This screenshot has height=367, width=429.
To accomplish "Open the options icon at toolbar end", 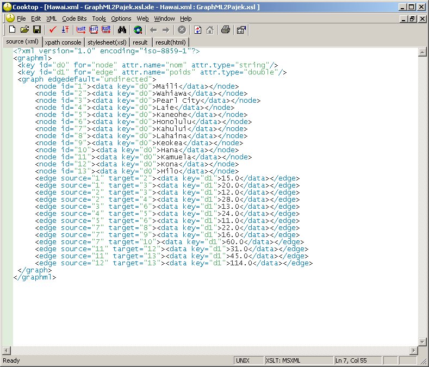I will pos(241,30).
